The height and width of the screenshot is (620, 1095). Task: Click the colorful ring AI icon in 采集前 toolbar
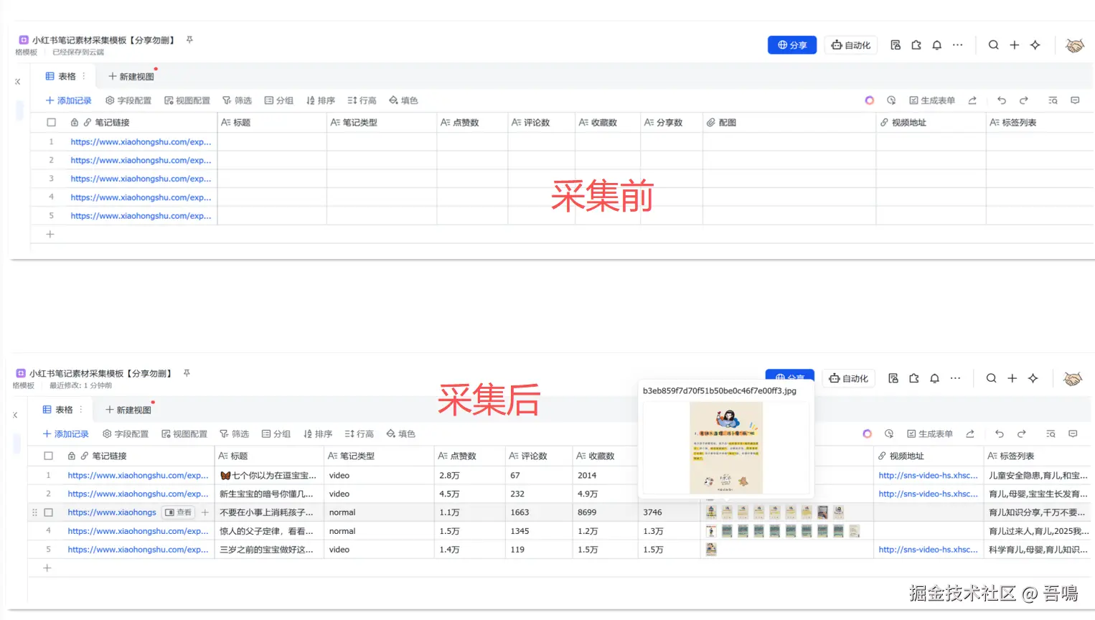[x=870, y=100]
